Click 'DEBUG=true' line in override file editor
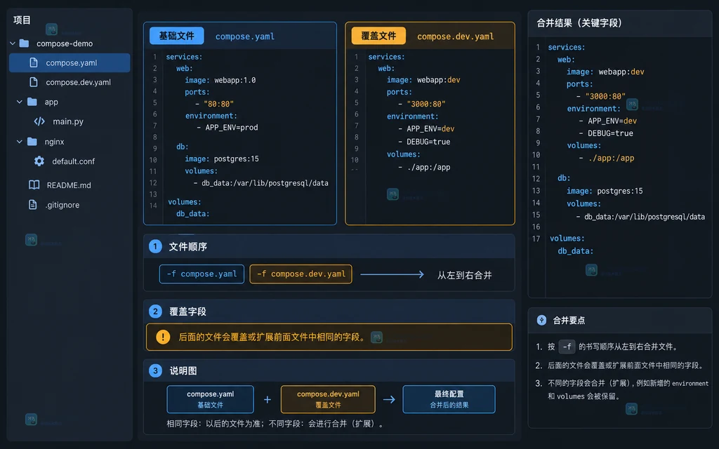 coord(424,142)
